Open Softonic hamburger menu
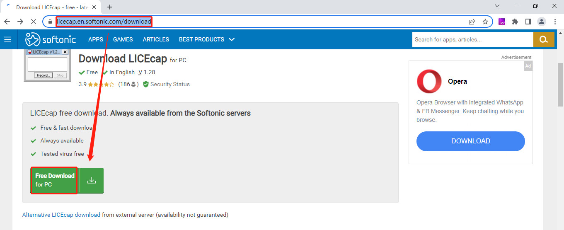The width and height of the screenshot is (564, 230). pos(7,39)
